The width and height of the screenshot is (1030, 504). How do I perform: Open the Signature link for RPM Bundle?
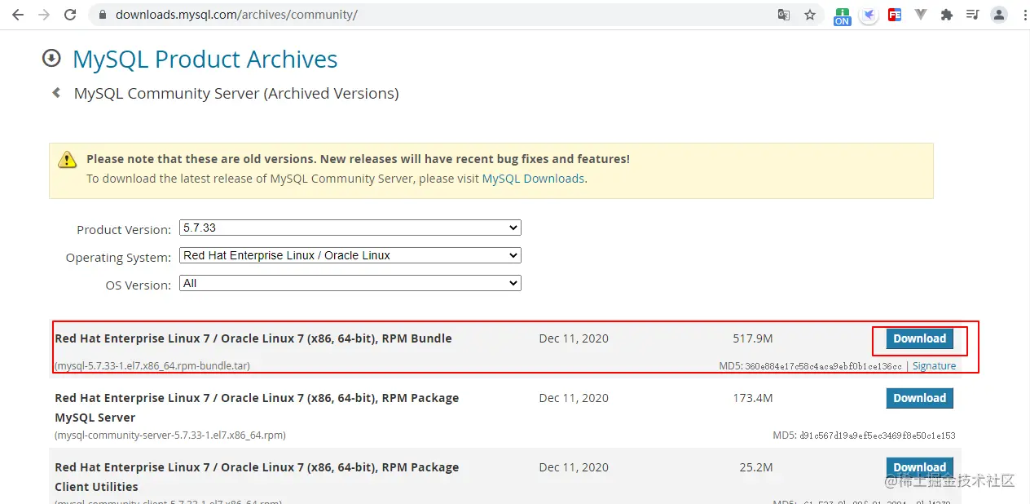click(934, 366)
